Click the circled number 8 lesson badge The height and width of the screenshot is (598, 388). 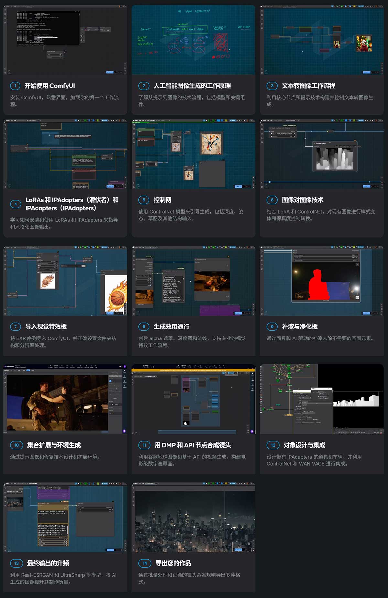tap(144, 327)
